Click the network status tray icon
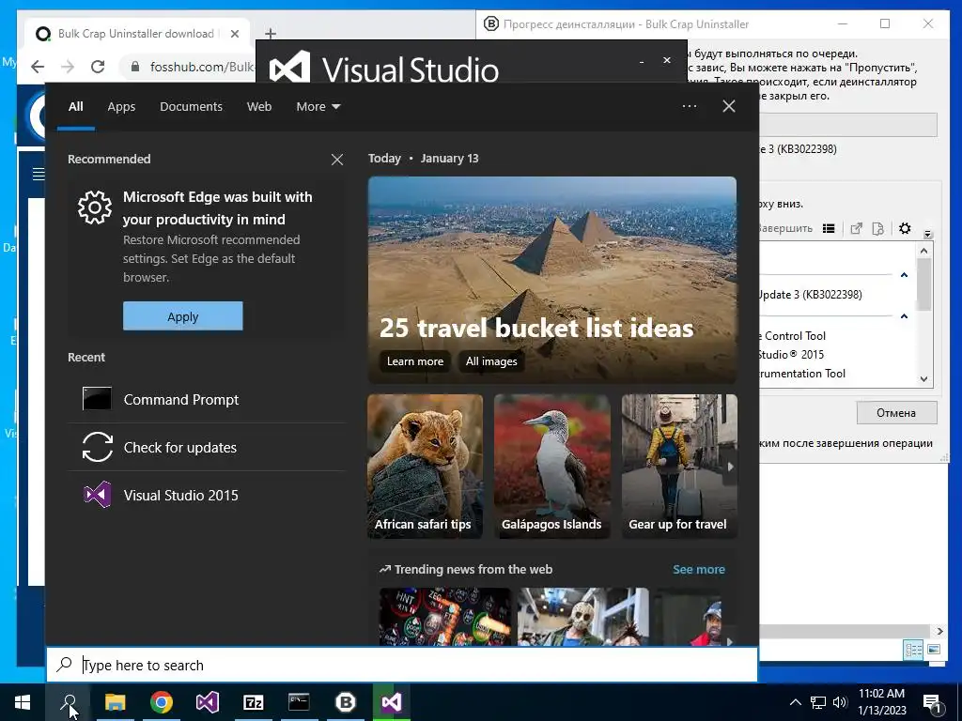The height and width of the screenshot is (721, 962). (818, 702)
